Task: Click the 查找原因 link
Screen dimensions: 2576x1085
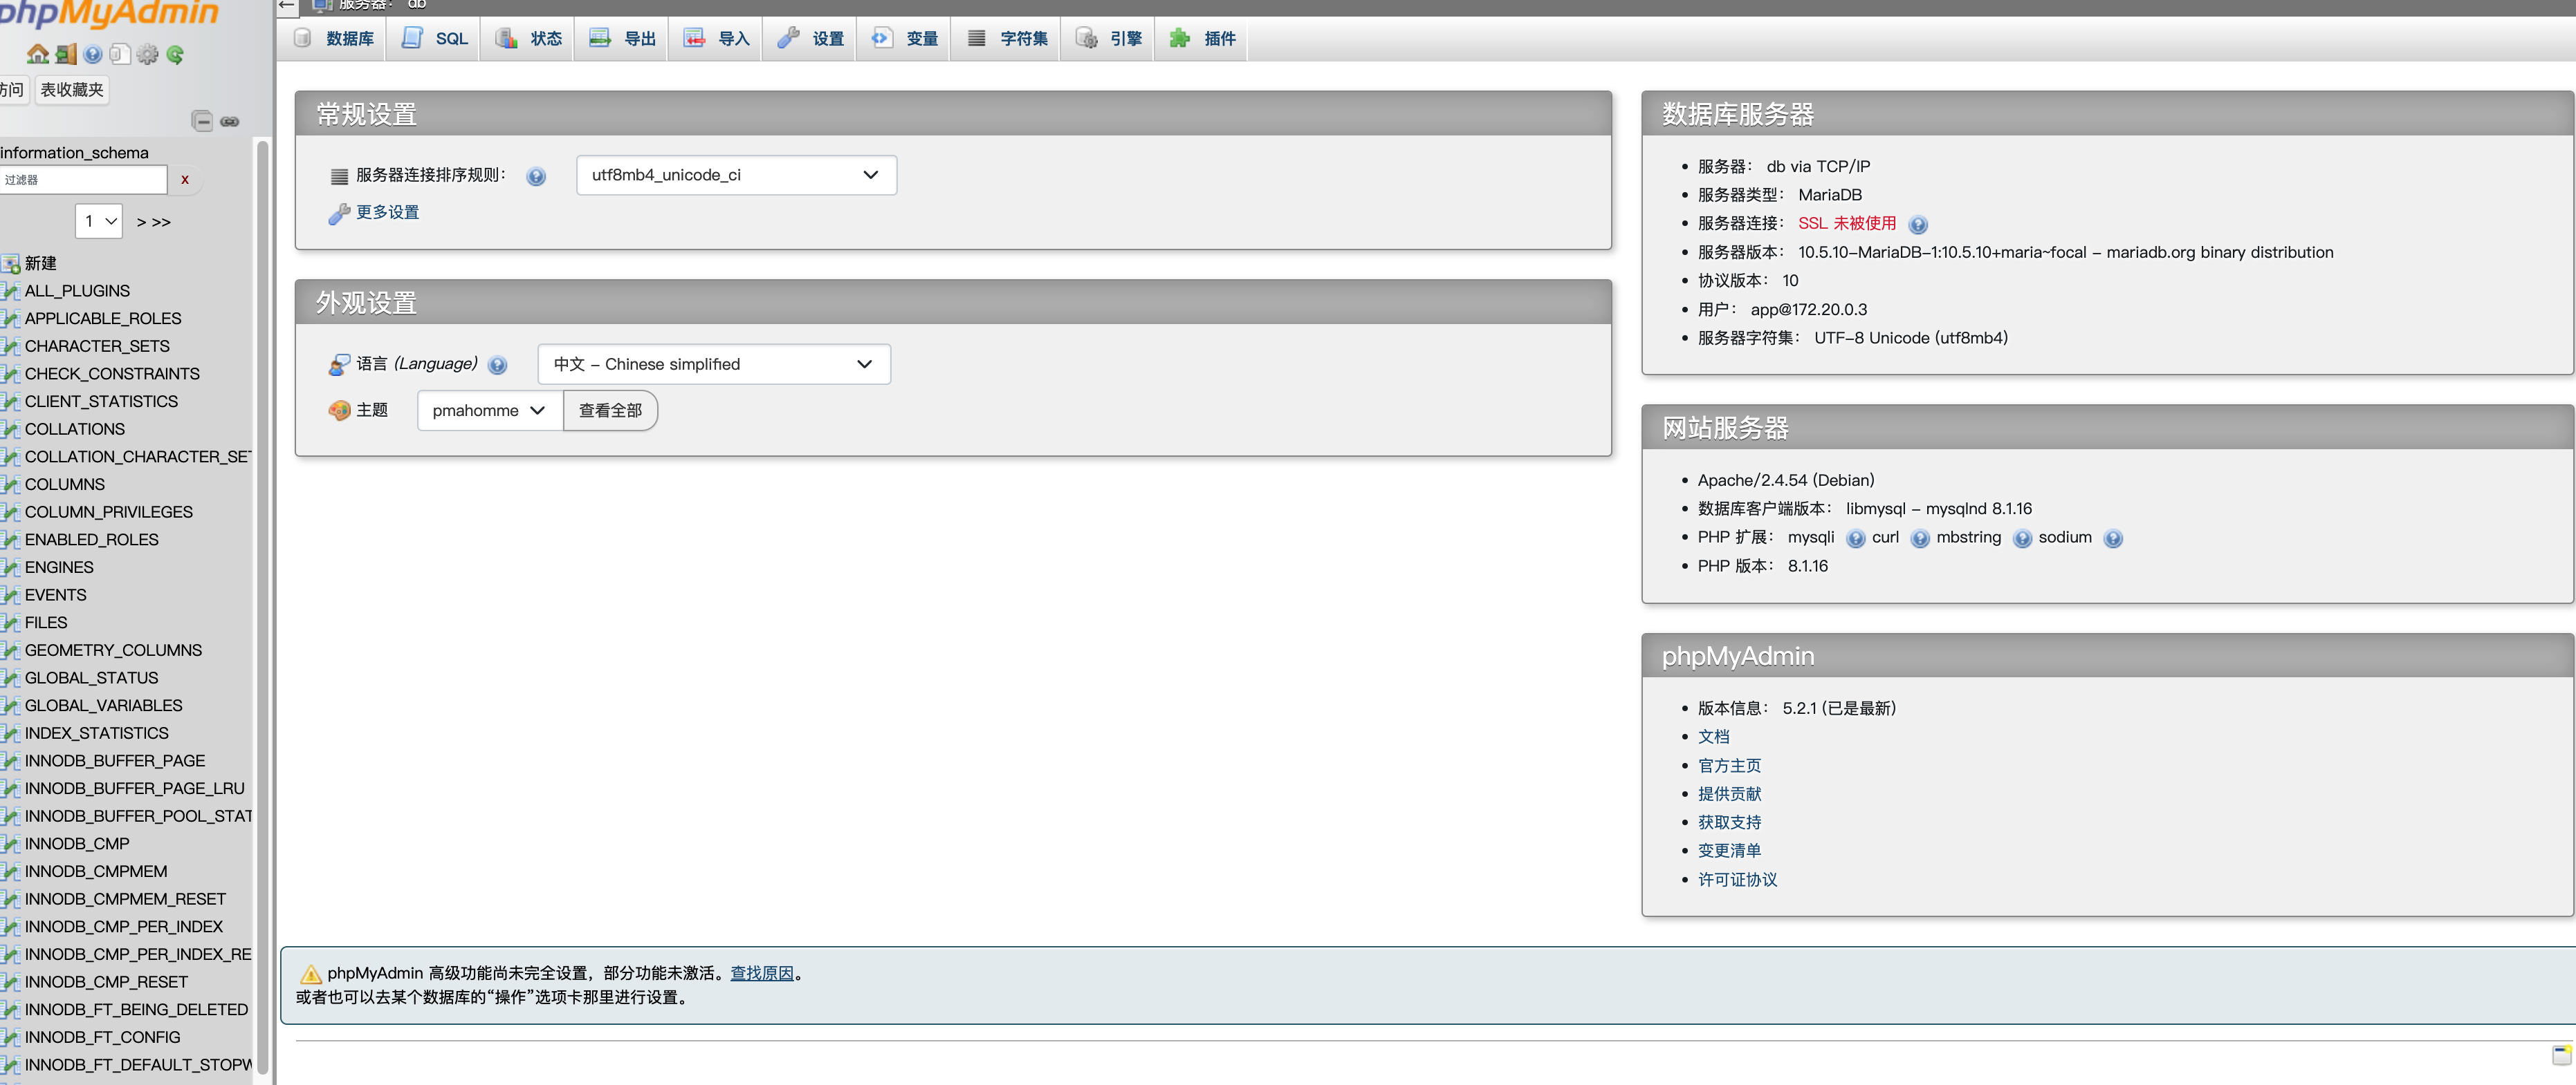Action: [x=762, y=973]
